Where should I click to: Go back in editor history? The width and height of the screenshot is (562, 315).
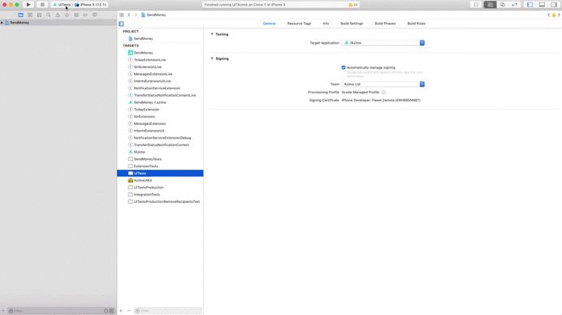pyautogui.click(x=129, y=15)
